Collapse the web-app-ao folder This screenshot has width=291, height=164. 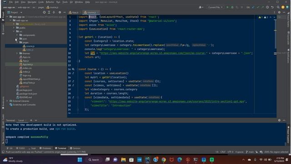point(10,20)
